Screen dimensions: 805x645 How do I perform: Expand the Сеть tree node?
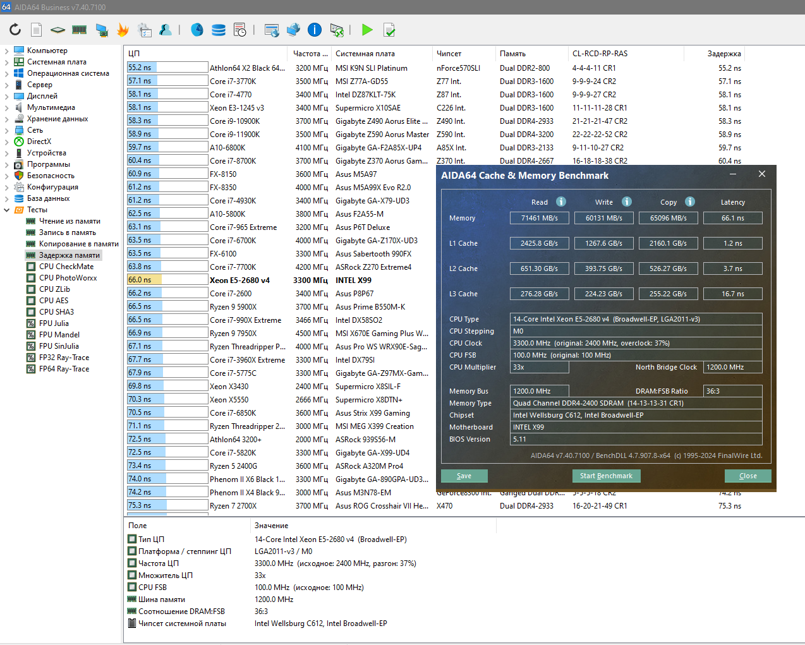[x=6, y=130]
